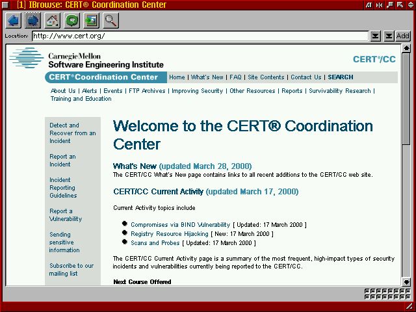Open Scans and Probes link
416x312 pixels.
click(155, 242)
